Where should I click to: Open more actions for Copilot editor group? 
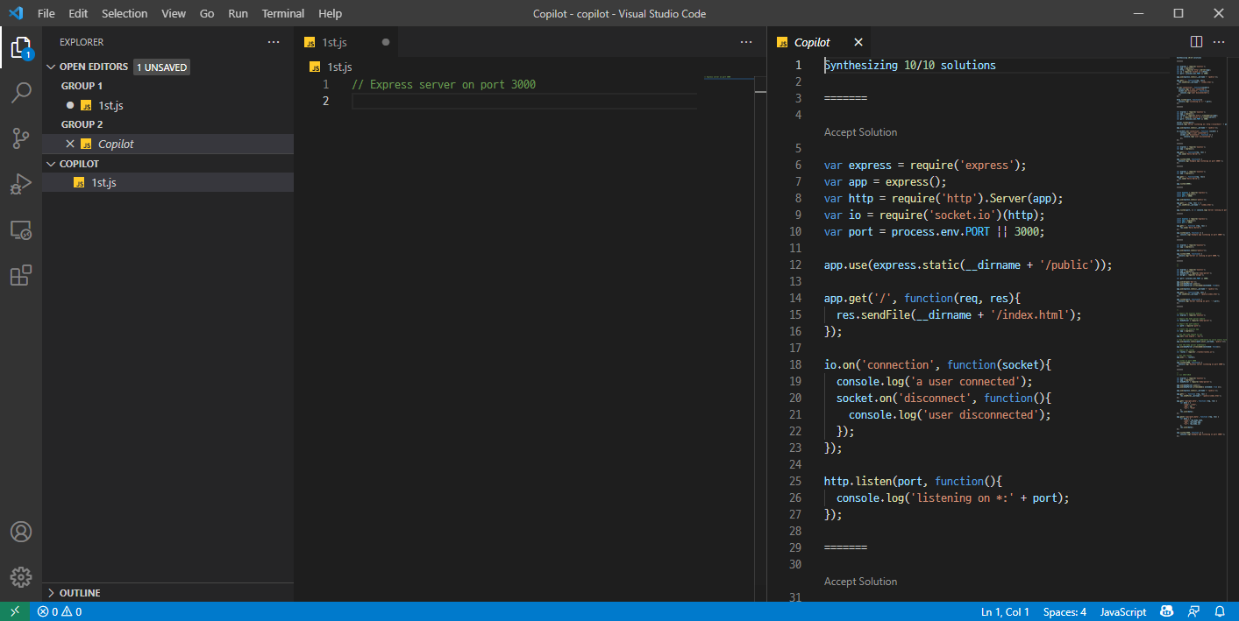[1219, 42]
